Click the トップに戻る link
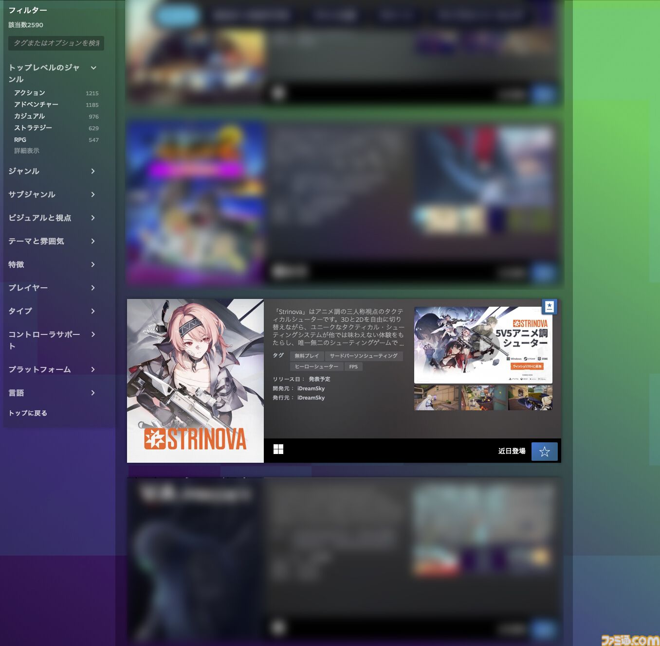Viewport: 660px width, 646px height. [28, 413]
